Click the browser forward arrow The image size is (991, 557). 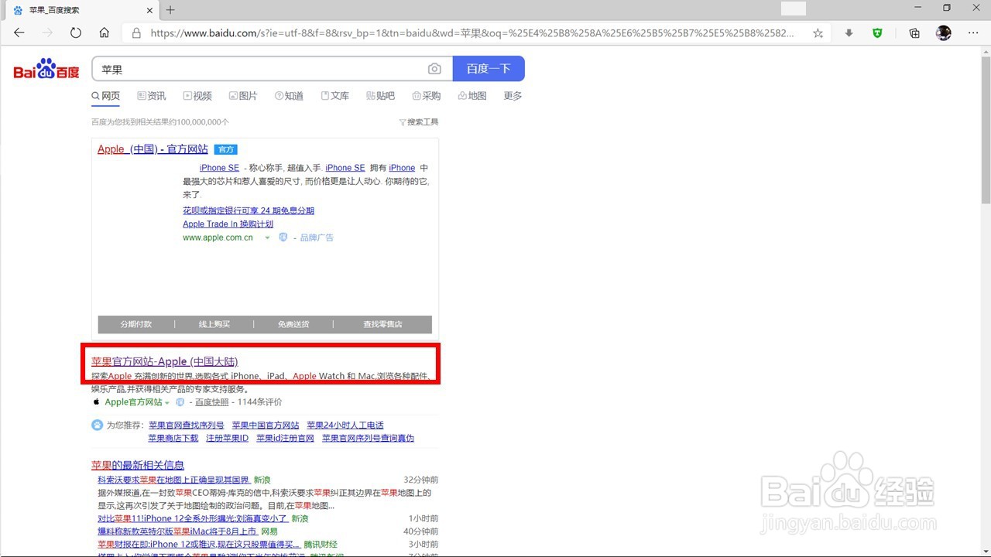[x=47, y=33]
